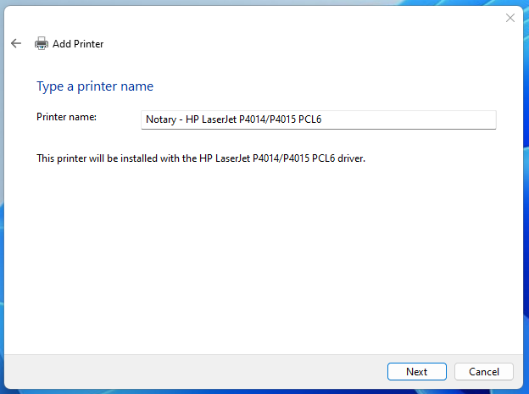This screenshot has height=394, width=529.
Task: Click the driver installation notice text
Action: click(201, 158)
